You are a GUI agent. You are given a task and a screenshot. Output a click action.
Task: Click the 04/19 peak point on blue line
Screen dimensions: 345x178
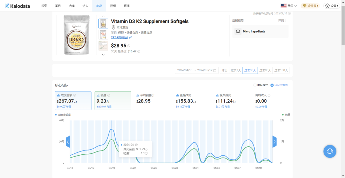click(x=112, y=129)
